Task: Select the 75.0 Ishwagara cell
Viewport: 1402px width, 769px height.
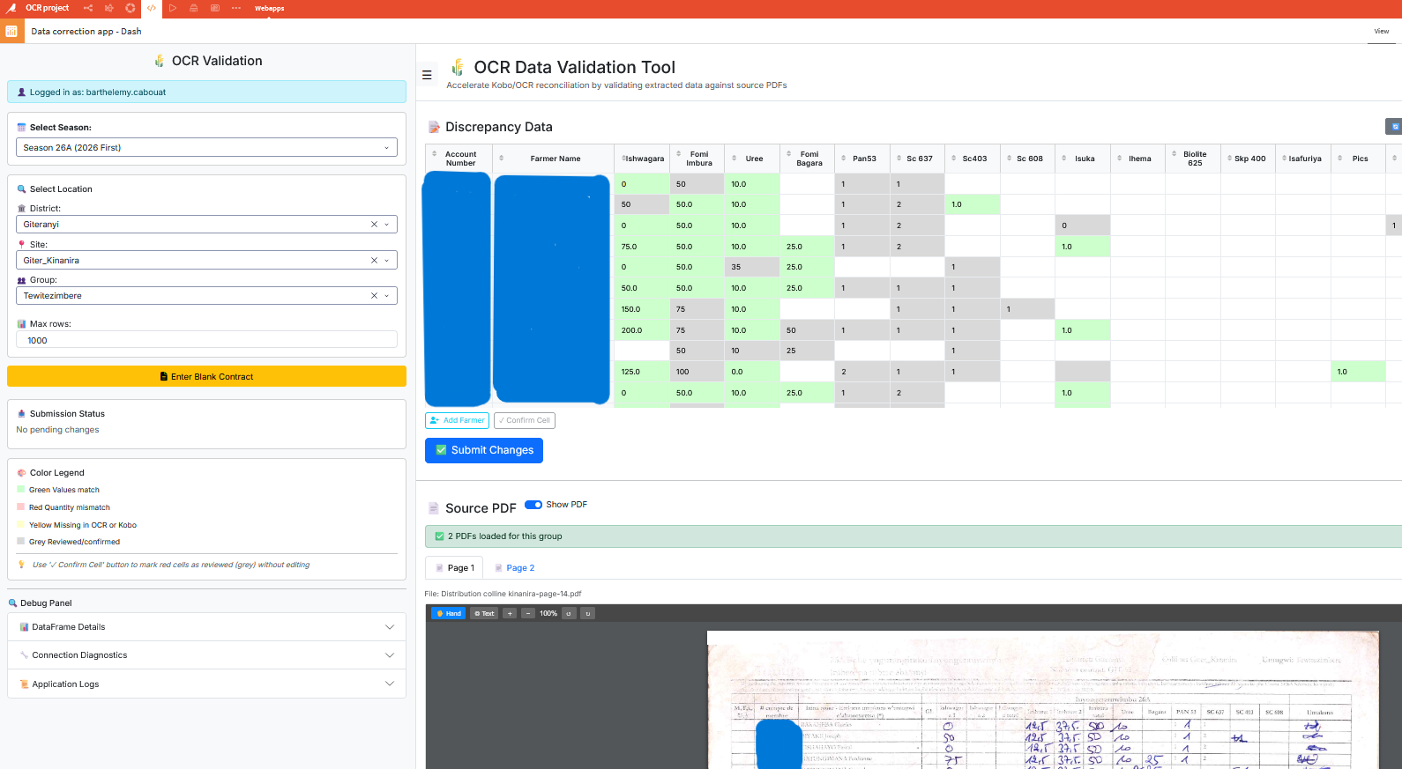Action: pyautogui.click(x=641, y=247)
